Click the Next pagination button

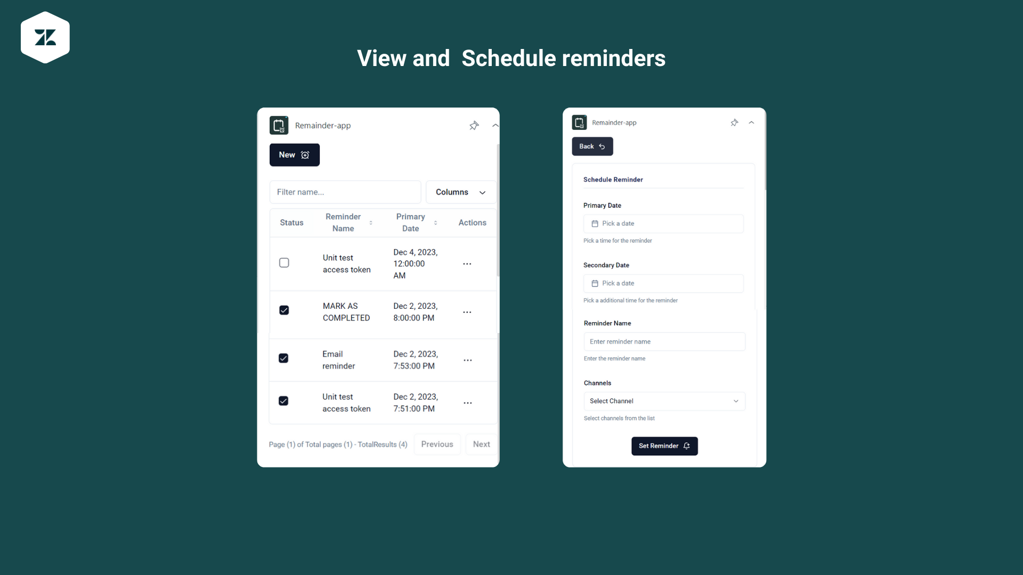481,443
